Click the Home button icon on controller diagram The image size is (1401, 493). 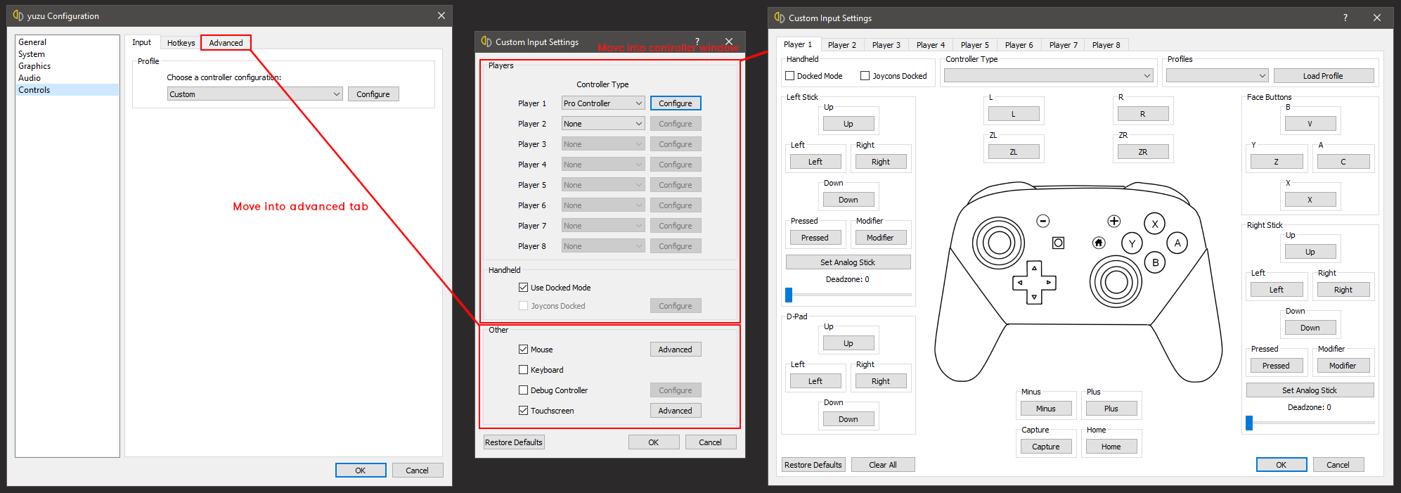[x=1098, y=243]
